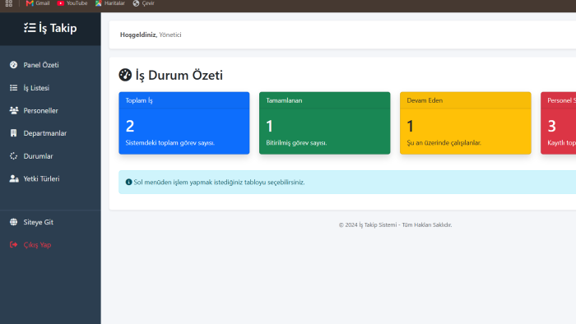Click the İş Takip brand title

pyautogui.click(x=58, y=28)
